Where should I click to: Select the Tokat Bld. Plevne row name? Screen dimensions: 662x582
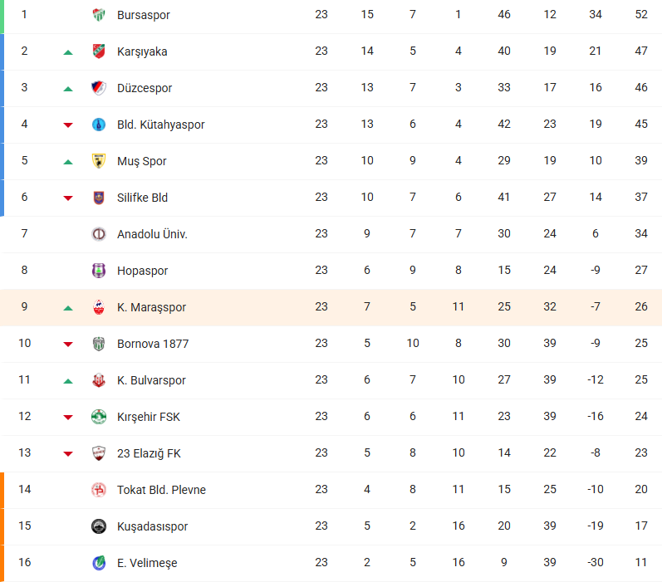(x=161, y=490)
